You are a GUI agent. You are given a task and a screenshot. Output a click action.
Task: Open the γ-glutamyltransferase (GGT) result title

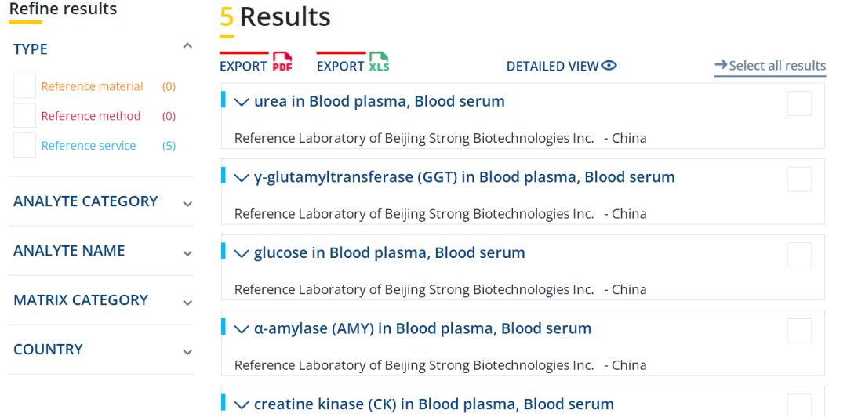464,177
